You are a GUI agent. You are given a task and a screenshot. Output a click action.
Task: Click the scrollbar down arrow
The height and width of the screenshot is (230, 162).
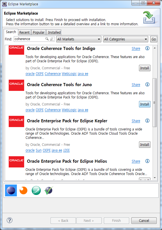click(x=155, y=178)
